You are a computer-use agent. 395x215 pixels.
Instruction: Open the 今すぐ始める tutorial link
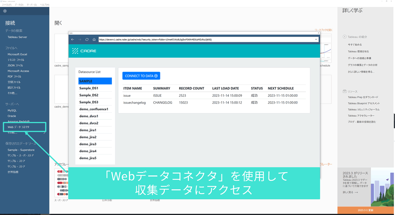click(355, 45)
